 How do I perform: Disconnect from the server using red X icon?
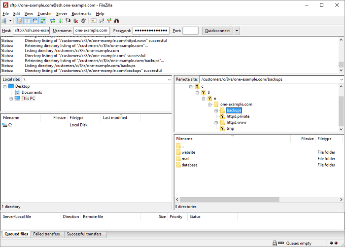tap(76, 21)
